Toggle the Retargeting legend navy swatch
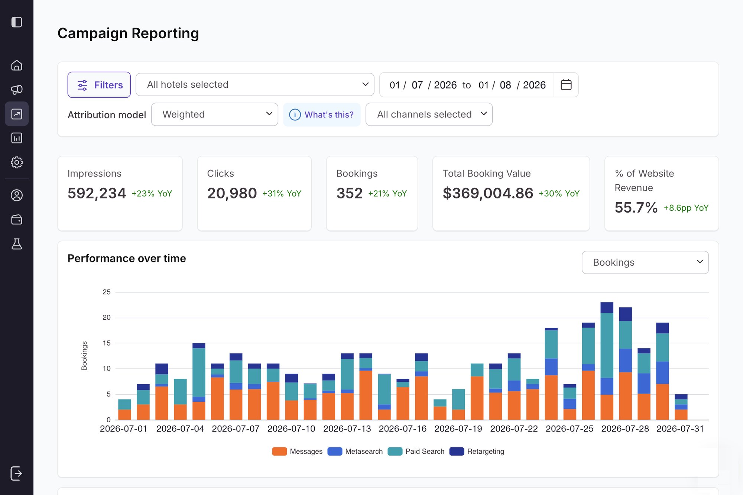The image size is (743, 495). (x=457, y=451)
